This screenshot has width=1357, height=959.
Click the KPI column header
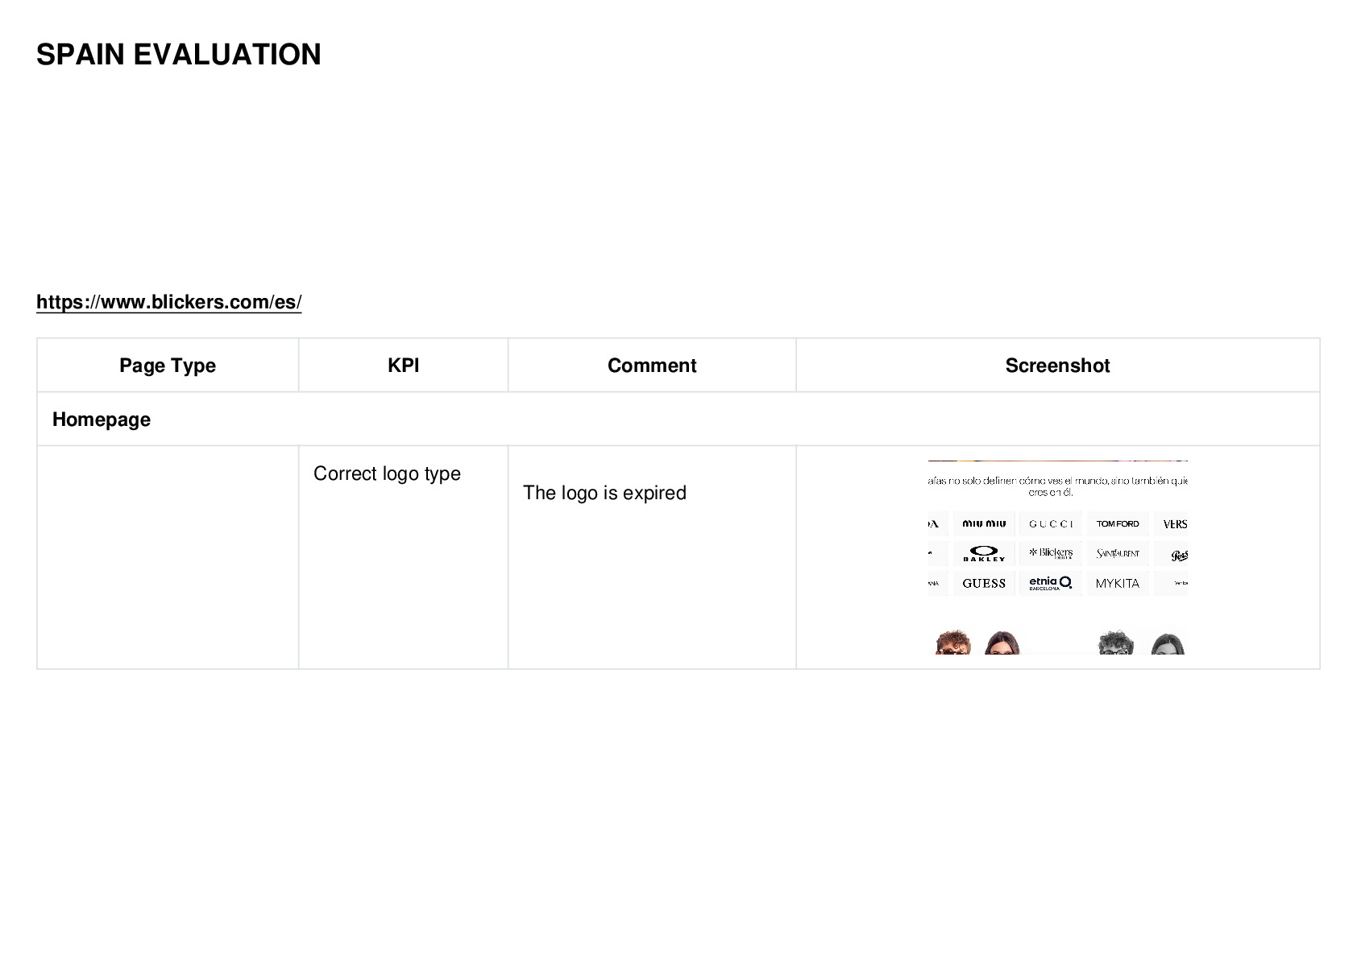[x=404, y=366]
